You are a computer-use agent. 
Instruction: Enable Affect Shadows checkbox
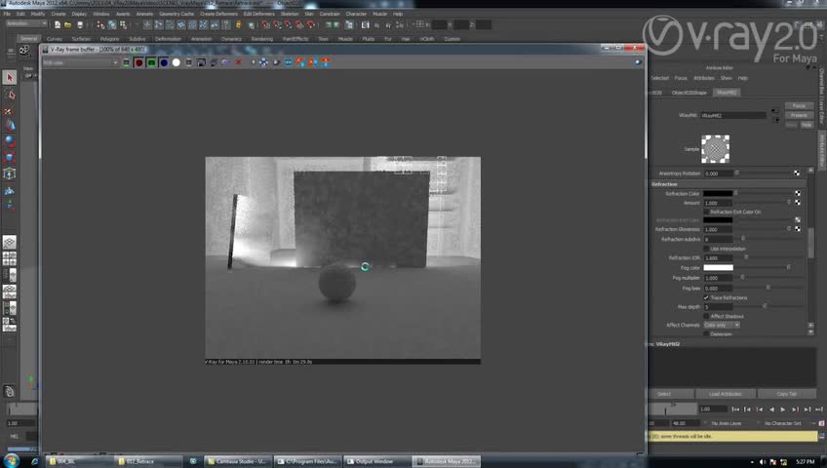coord(706,316)
